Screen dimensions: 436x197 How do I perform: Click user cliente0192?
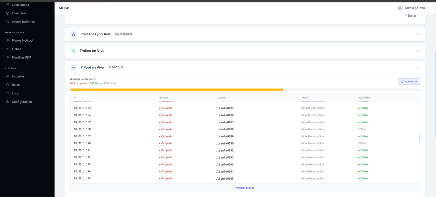click(225, 158)
